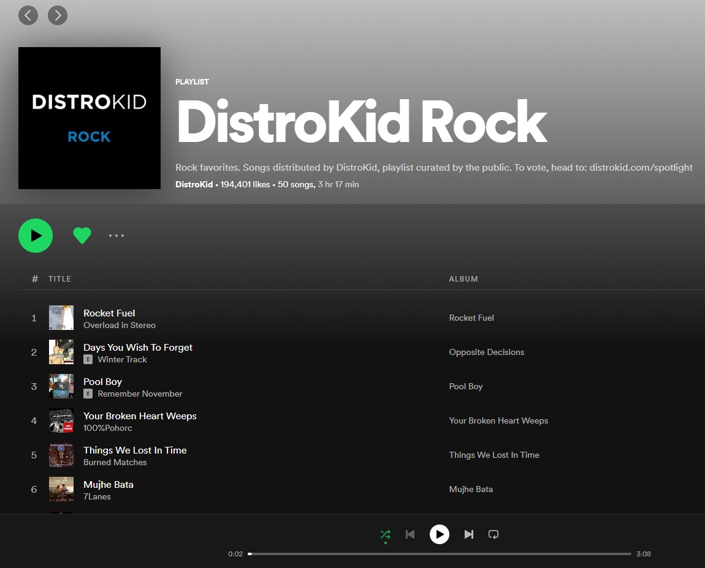Play the current track from the bottom bar
This screenshot has width=705, height=568.
click(440, 534)
